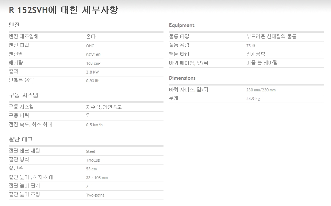The width and height of the screenshot is (331, 206).
Task: Click the '구동 시스템' section heading
Action: coord(23,95)
